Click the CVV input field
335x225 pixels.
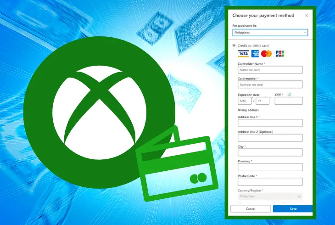(289, 101)
